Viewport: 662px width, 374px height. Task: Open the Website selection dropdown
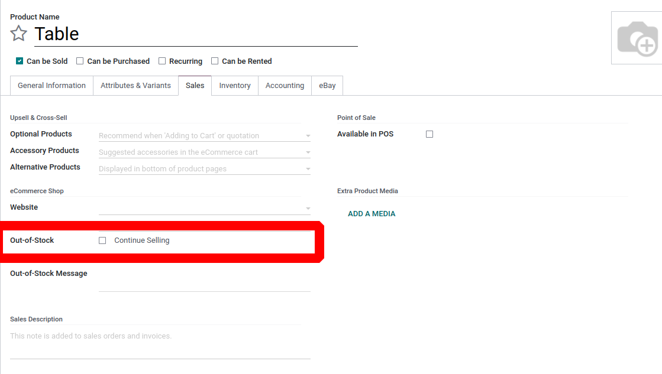pos(308,208)
